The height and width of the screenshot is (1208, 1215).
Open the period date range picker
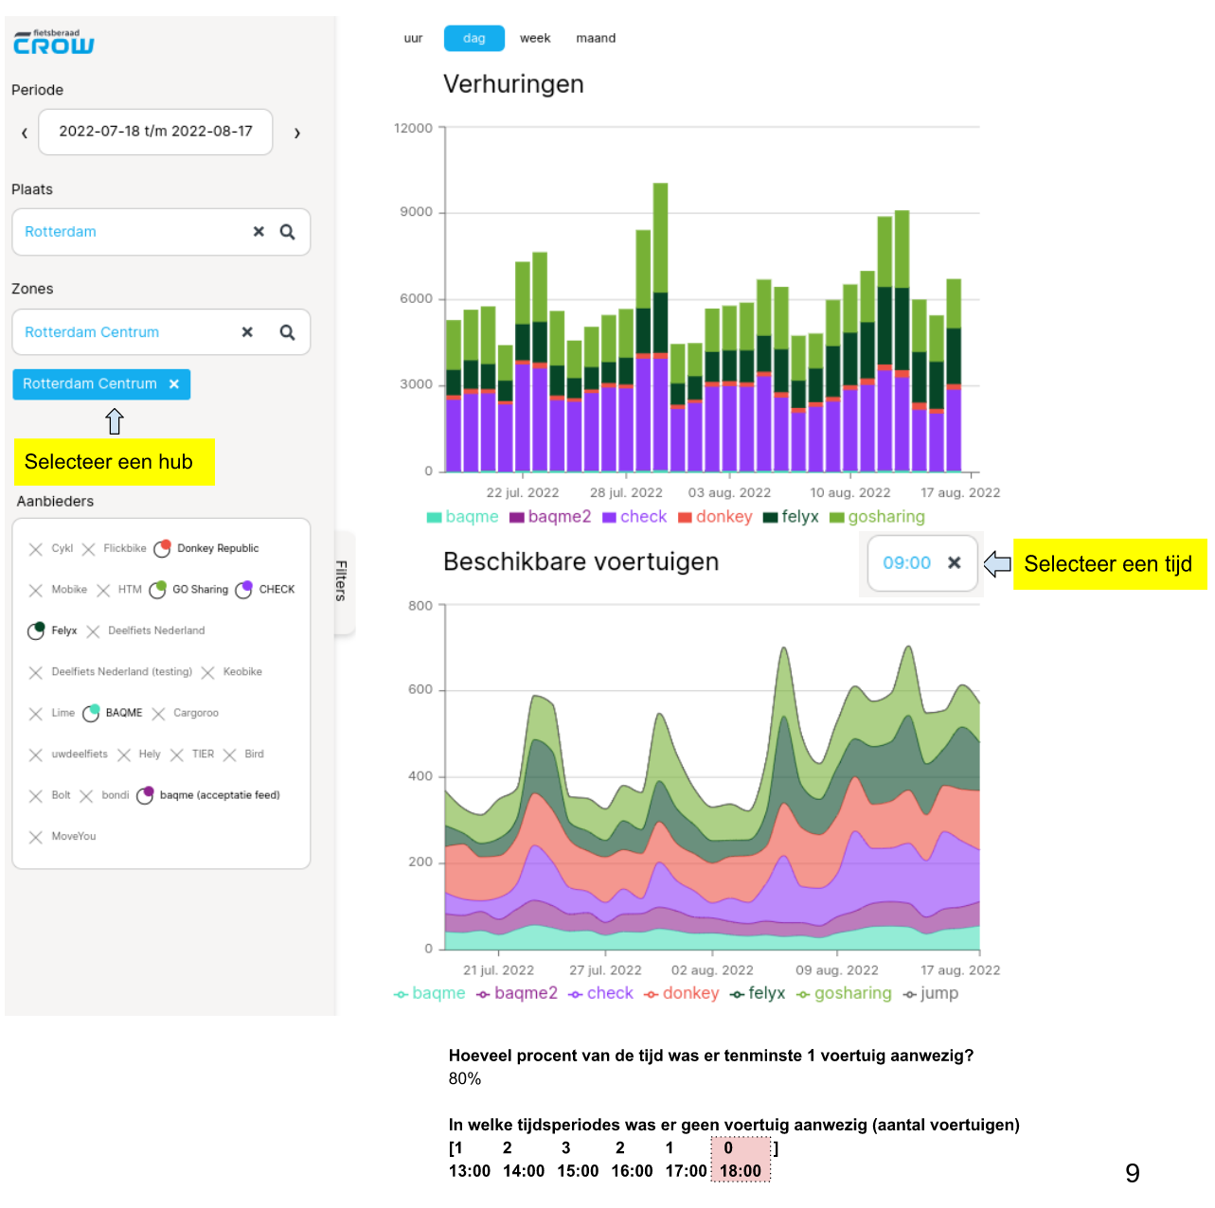coord(155,132)
